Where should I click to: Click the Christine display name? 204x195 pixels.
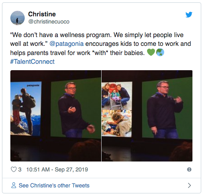click(x=42, y=14)
